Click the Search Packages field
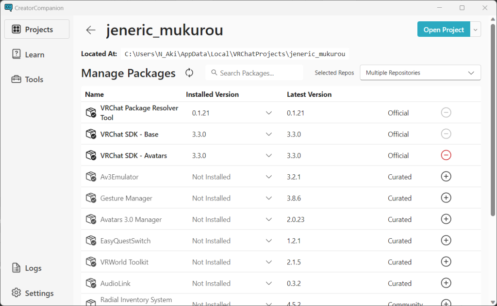The width and height of the screenshot is (497, 306). tap(254, 73)
